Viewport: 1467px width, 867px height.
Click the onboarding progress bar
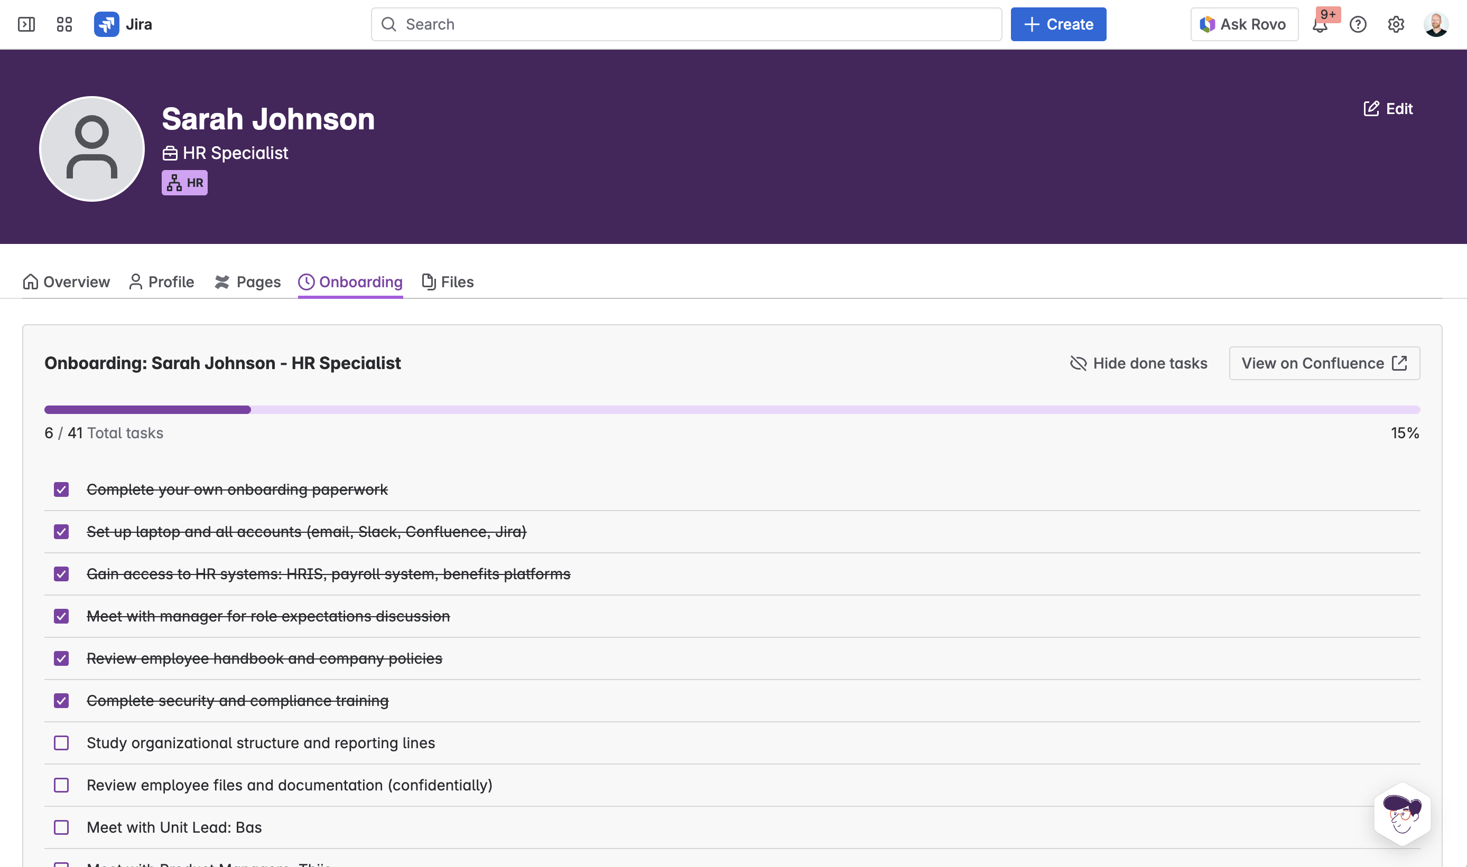pyautogui.click(x=732, y=410)
